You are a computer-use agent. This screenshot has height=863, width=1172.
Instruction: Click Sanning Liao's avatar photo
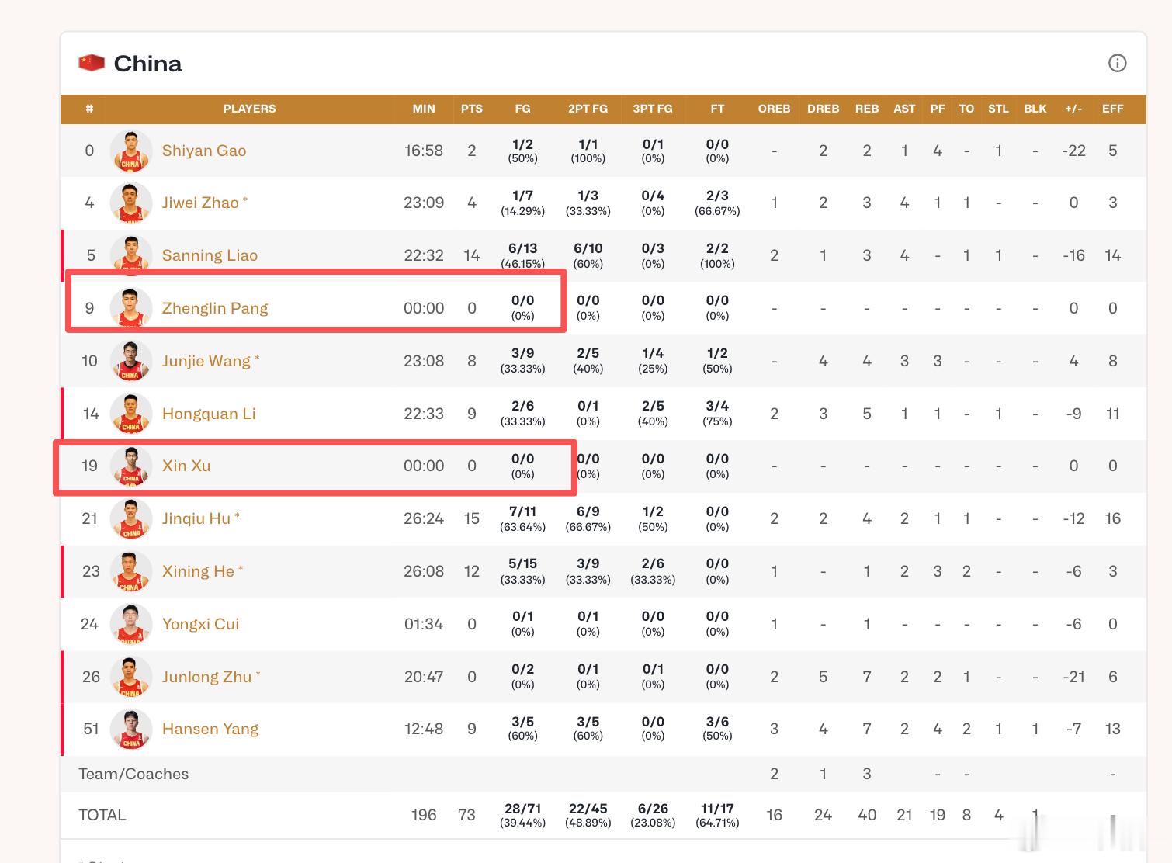pyautogui.click(x=130, y=255)
